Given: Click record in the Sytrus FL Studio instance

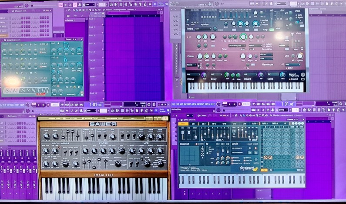Looking at the screenshot, I should [239, 104].
